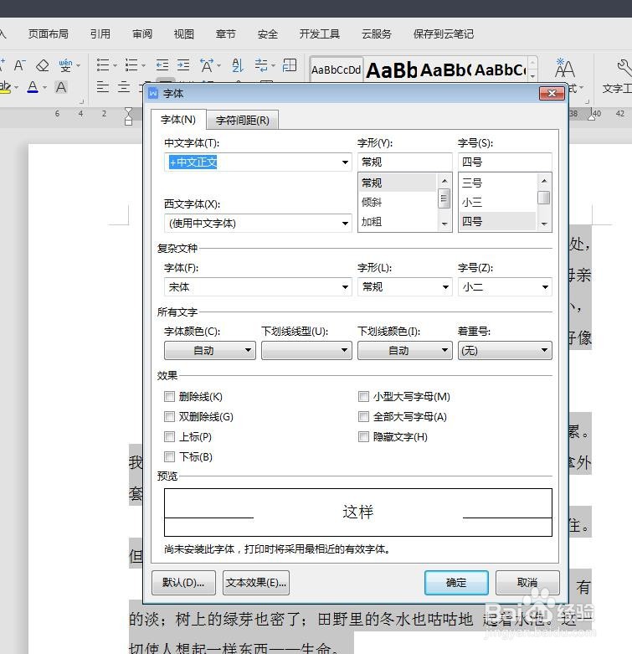Open the 下划线线型(U) dropdown

[x=306, y=350]
